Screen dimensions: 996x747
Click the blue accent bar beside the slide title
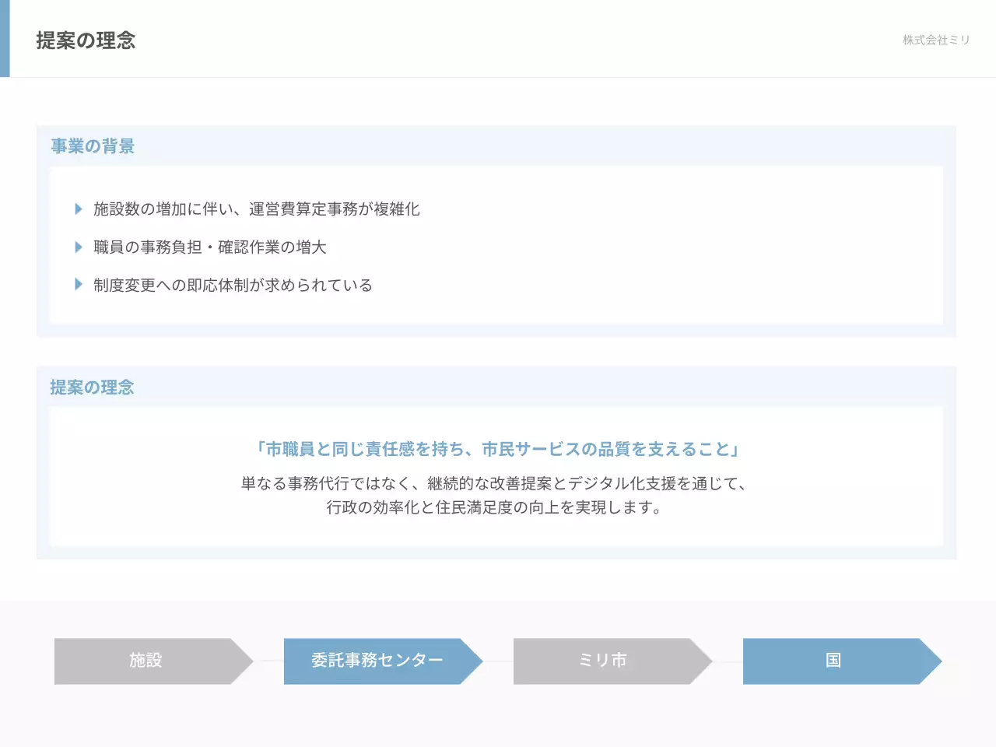[x=5, y=37]
